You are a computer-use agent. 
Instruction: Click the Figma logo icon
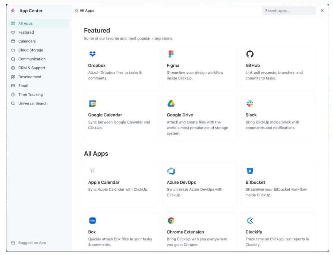[171, 54]
